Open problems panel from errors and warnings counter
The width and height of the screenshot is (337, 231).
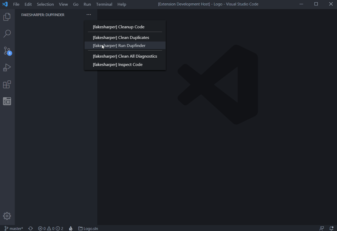tap(51, 228)
